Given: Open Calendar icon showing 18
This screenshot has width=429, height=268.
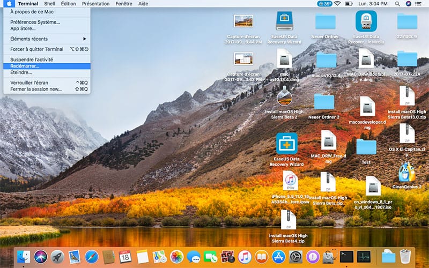Looking at the screenshot, I should pos(125,257).
